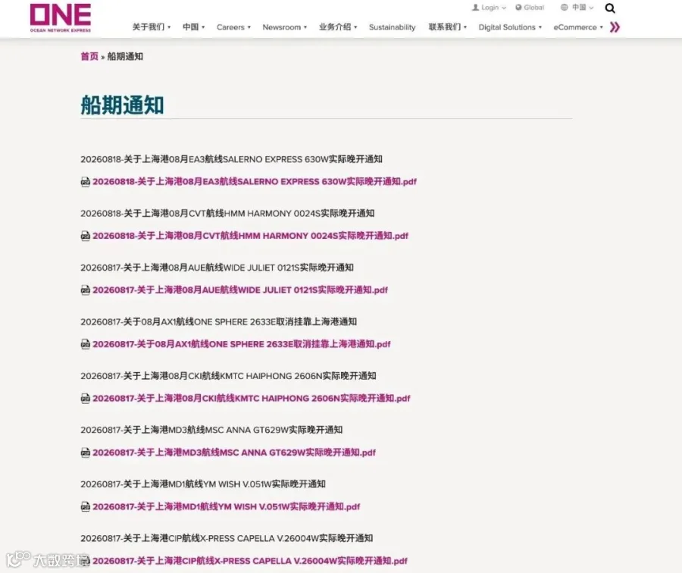Open KMTC HAIPHONG 2606N 实际晚开通知.pdf link

[252, 398]
